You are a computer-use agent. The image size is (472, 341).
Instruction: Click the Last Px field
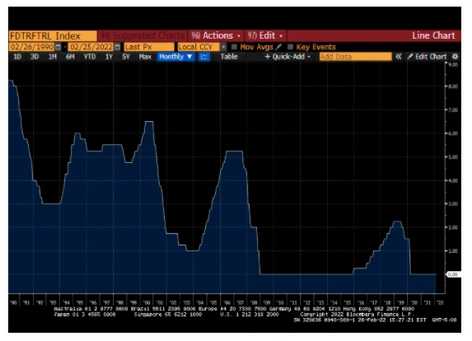click(x=149, y=47)
